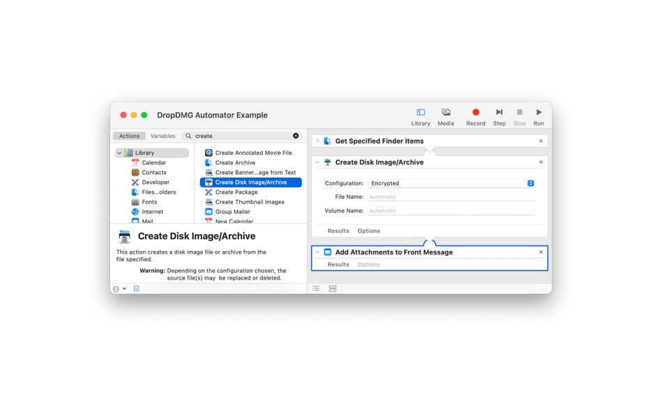Show the workflow variables view icon
The height and width of the screenshot is (414, 662).
point(332,289)
